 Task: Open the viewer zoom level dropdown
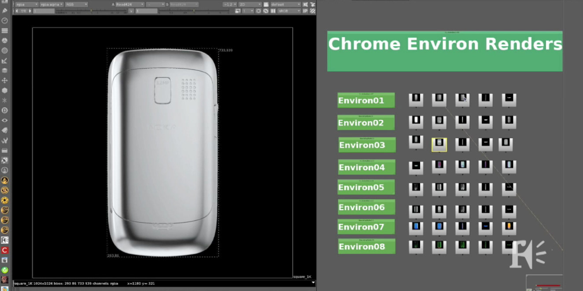click(230, 4)
